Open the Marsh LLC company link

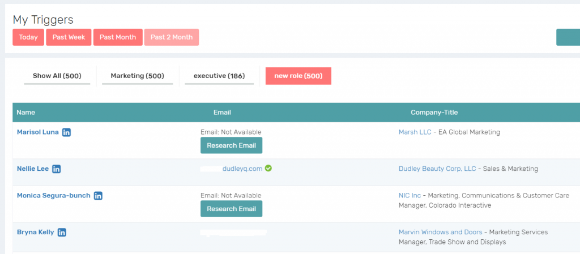coord(415,132)
